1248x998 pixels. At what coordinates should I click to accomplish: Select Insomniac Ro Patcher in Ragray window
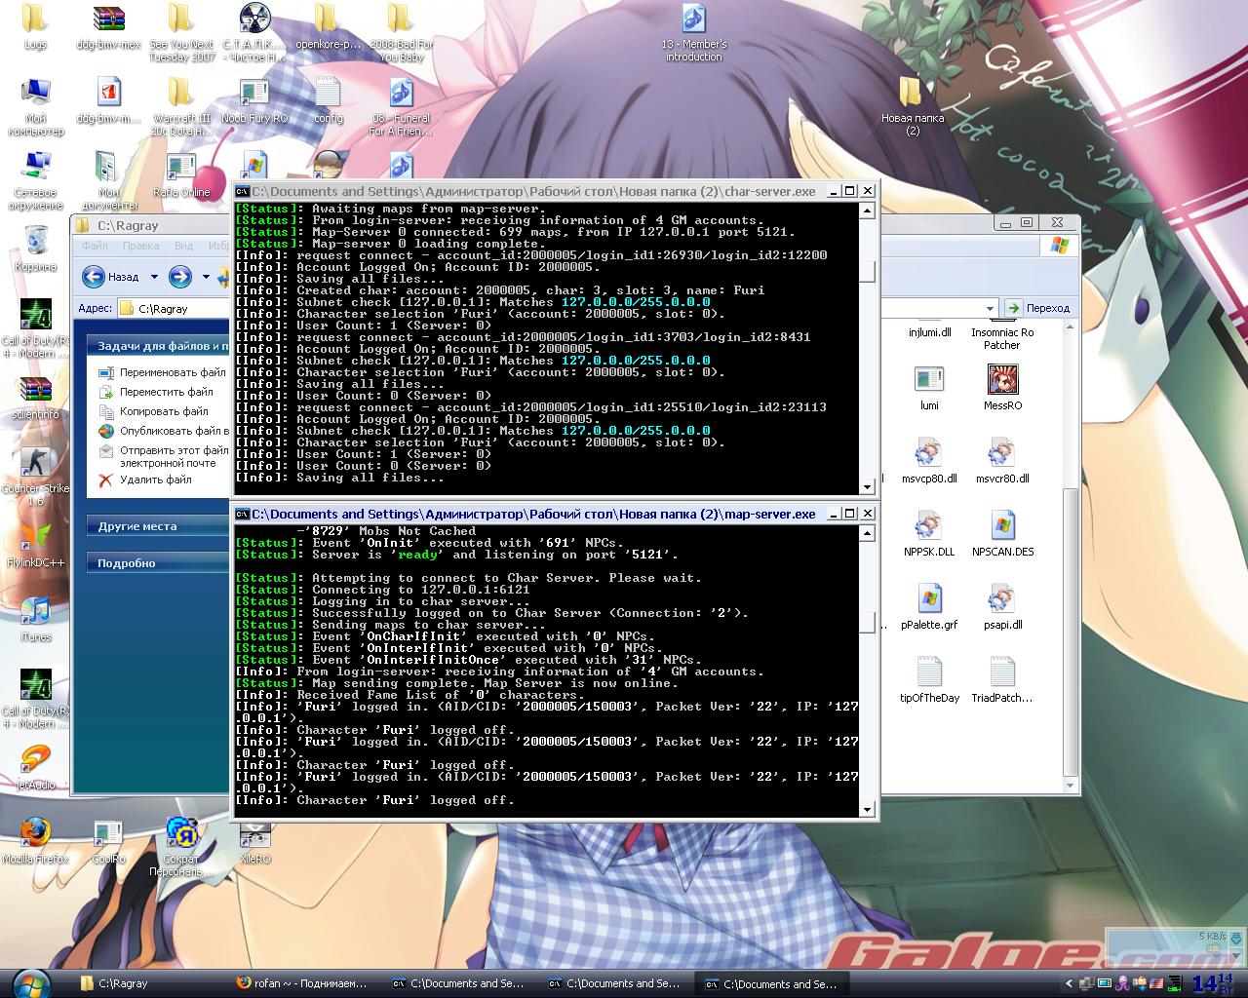pos(1002,338)
